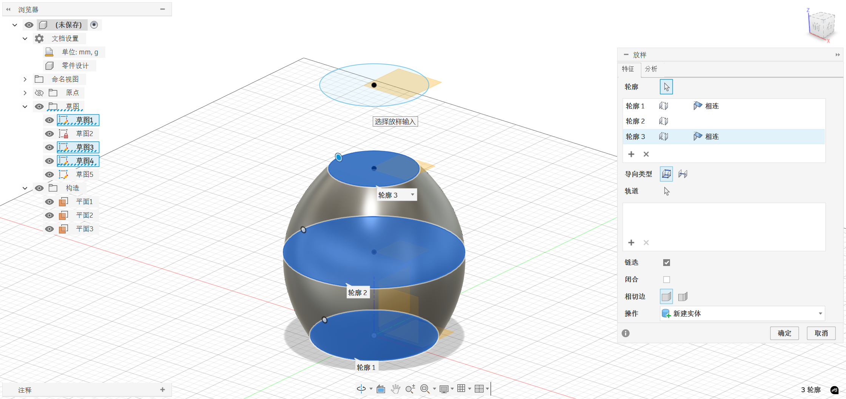Select the rails 导向类型 option

tap(666, 174)
